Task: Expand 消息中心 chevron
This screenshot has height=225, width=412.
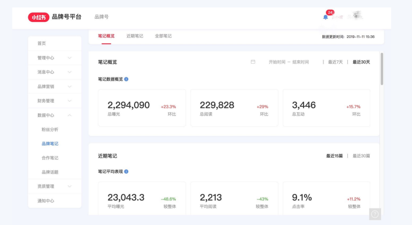Action: (x=69, y=72)
